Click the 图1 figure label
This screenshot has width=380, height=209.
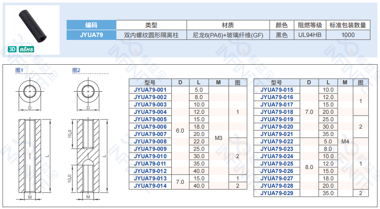(x=19, y=70)
